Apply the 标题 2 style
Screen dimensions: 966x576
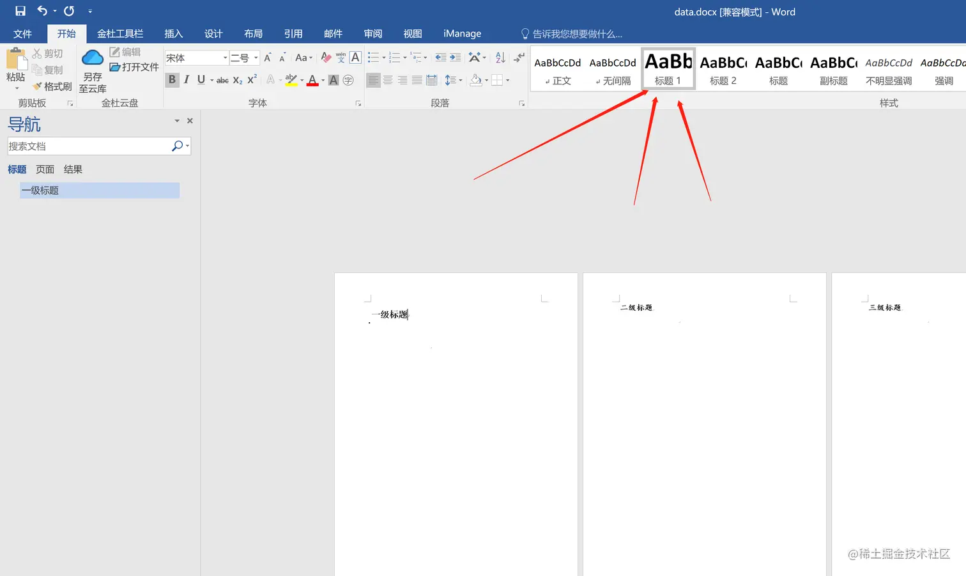point(723,68)
